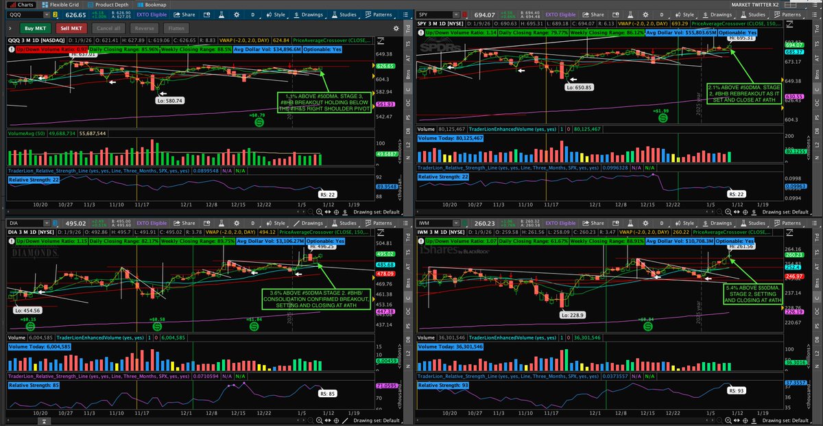Open the grid layout selector icon

(x=791, y=5)
